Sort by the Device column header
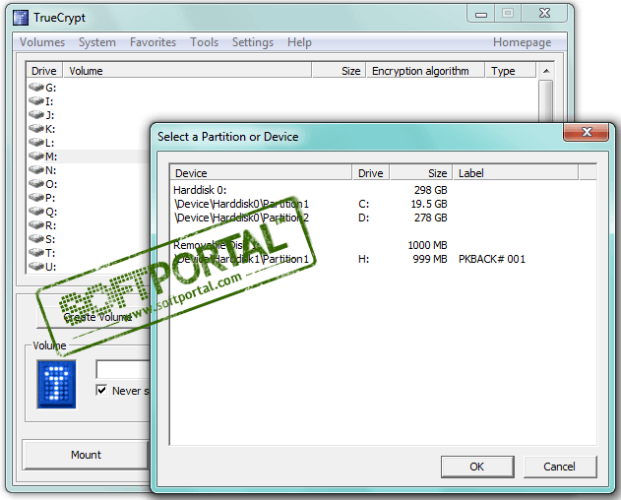Image resolution: width=621 pixels, height=500 pixels. click(261, 173)
